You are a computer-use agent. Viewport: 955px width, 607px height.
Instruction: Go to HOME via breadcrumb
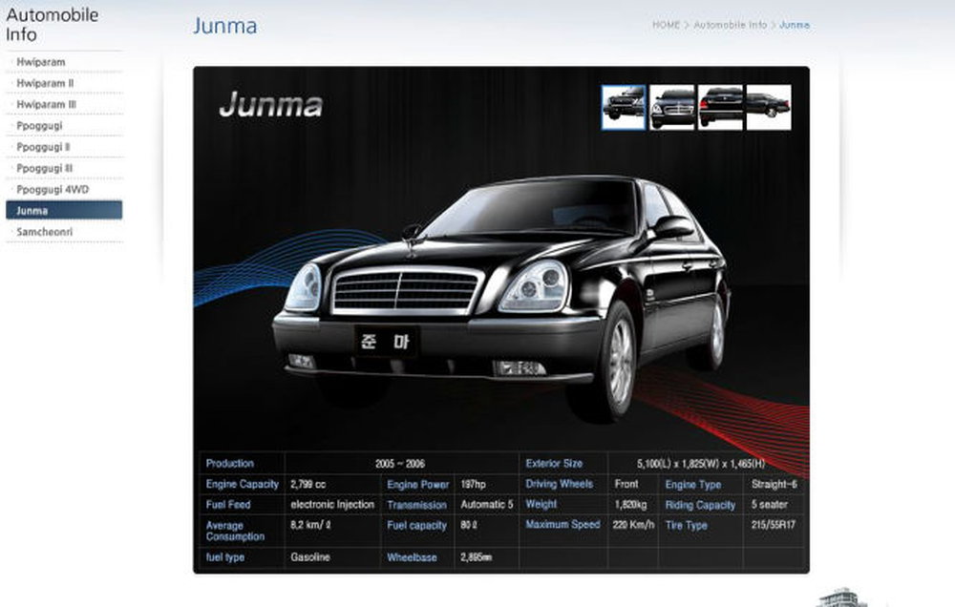click(x=666, y=25)
